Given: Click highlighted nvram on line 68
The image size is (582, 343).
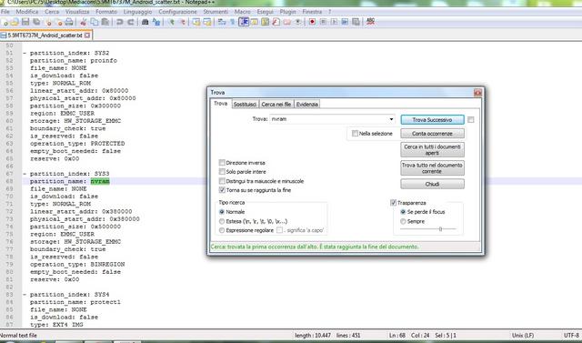Looking at the screenshot, I should coord(100,182).
